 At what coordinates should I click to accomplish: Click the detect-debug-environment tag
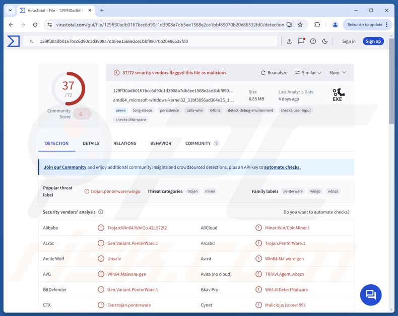point(250,111)
